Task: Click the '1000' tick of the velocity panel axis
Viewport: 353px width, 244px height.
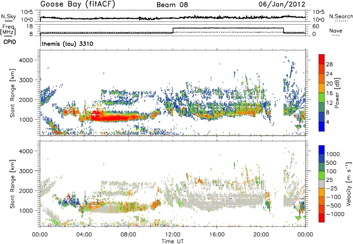Action: 26,211
